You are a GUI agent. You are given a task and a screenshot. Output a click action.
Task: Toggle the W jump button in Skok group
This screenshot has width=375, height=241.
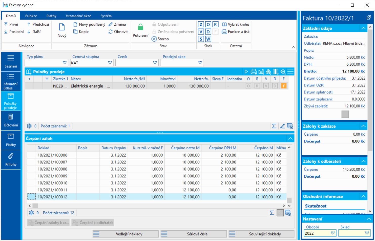208,39
